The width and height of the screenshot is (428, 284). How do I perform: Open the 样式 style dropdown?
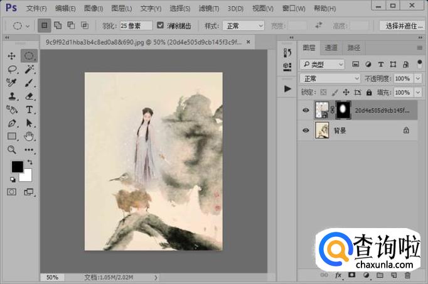pyautogui.click(x=243, y=26)
